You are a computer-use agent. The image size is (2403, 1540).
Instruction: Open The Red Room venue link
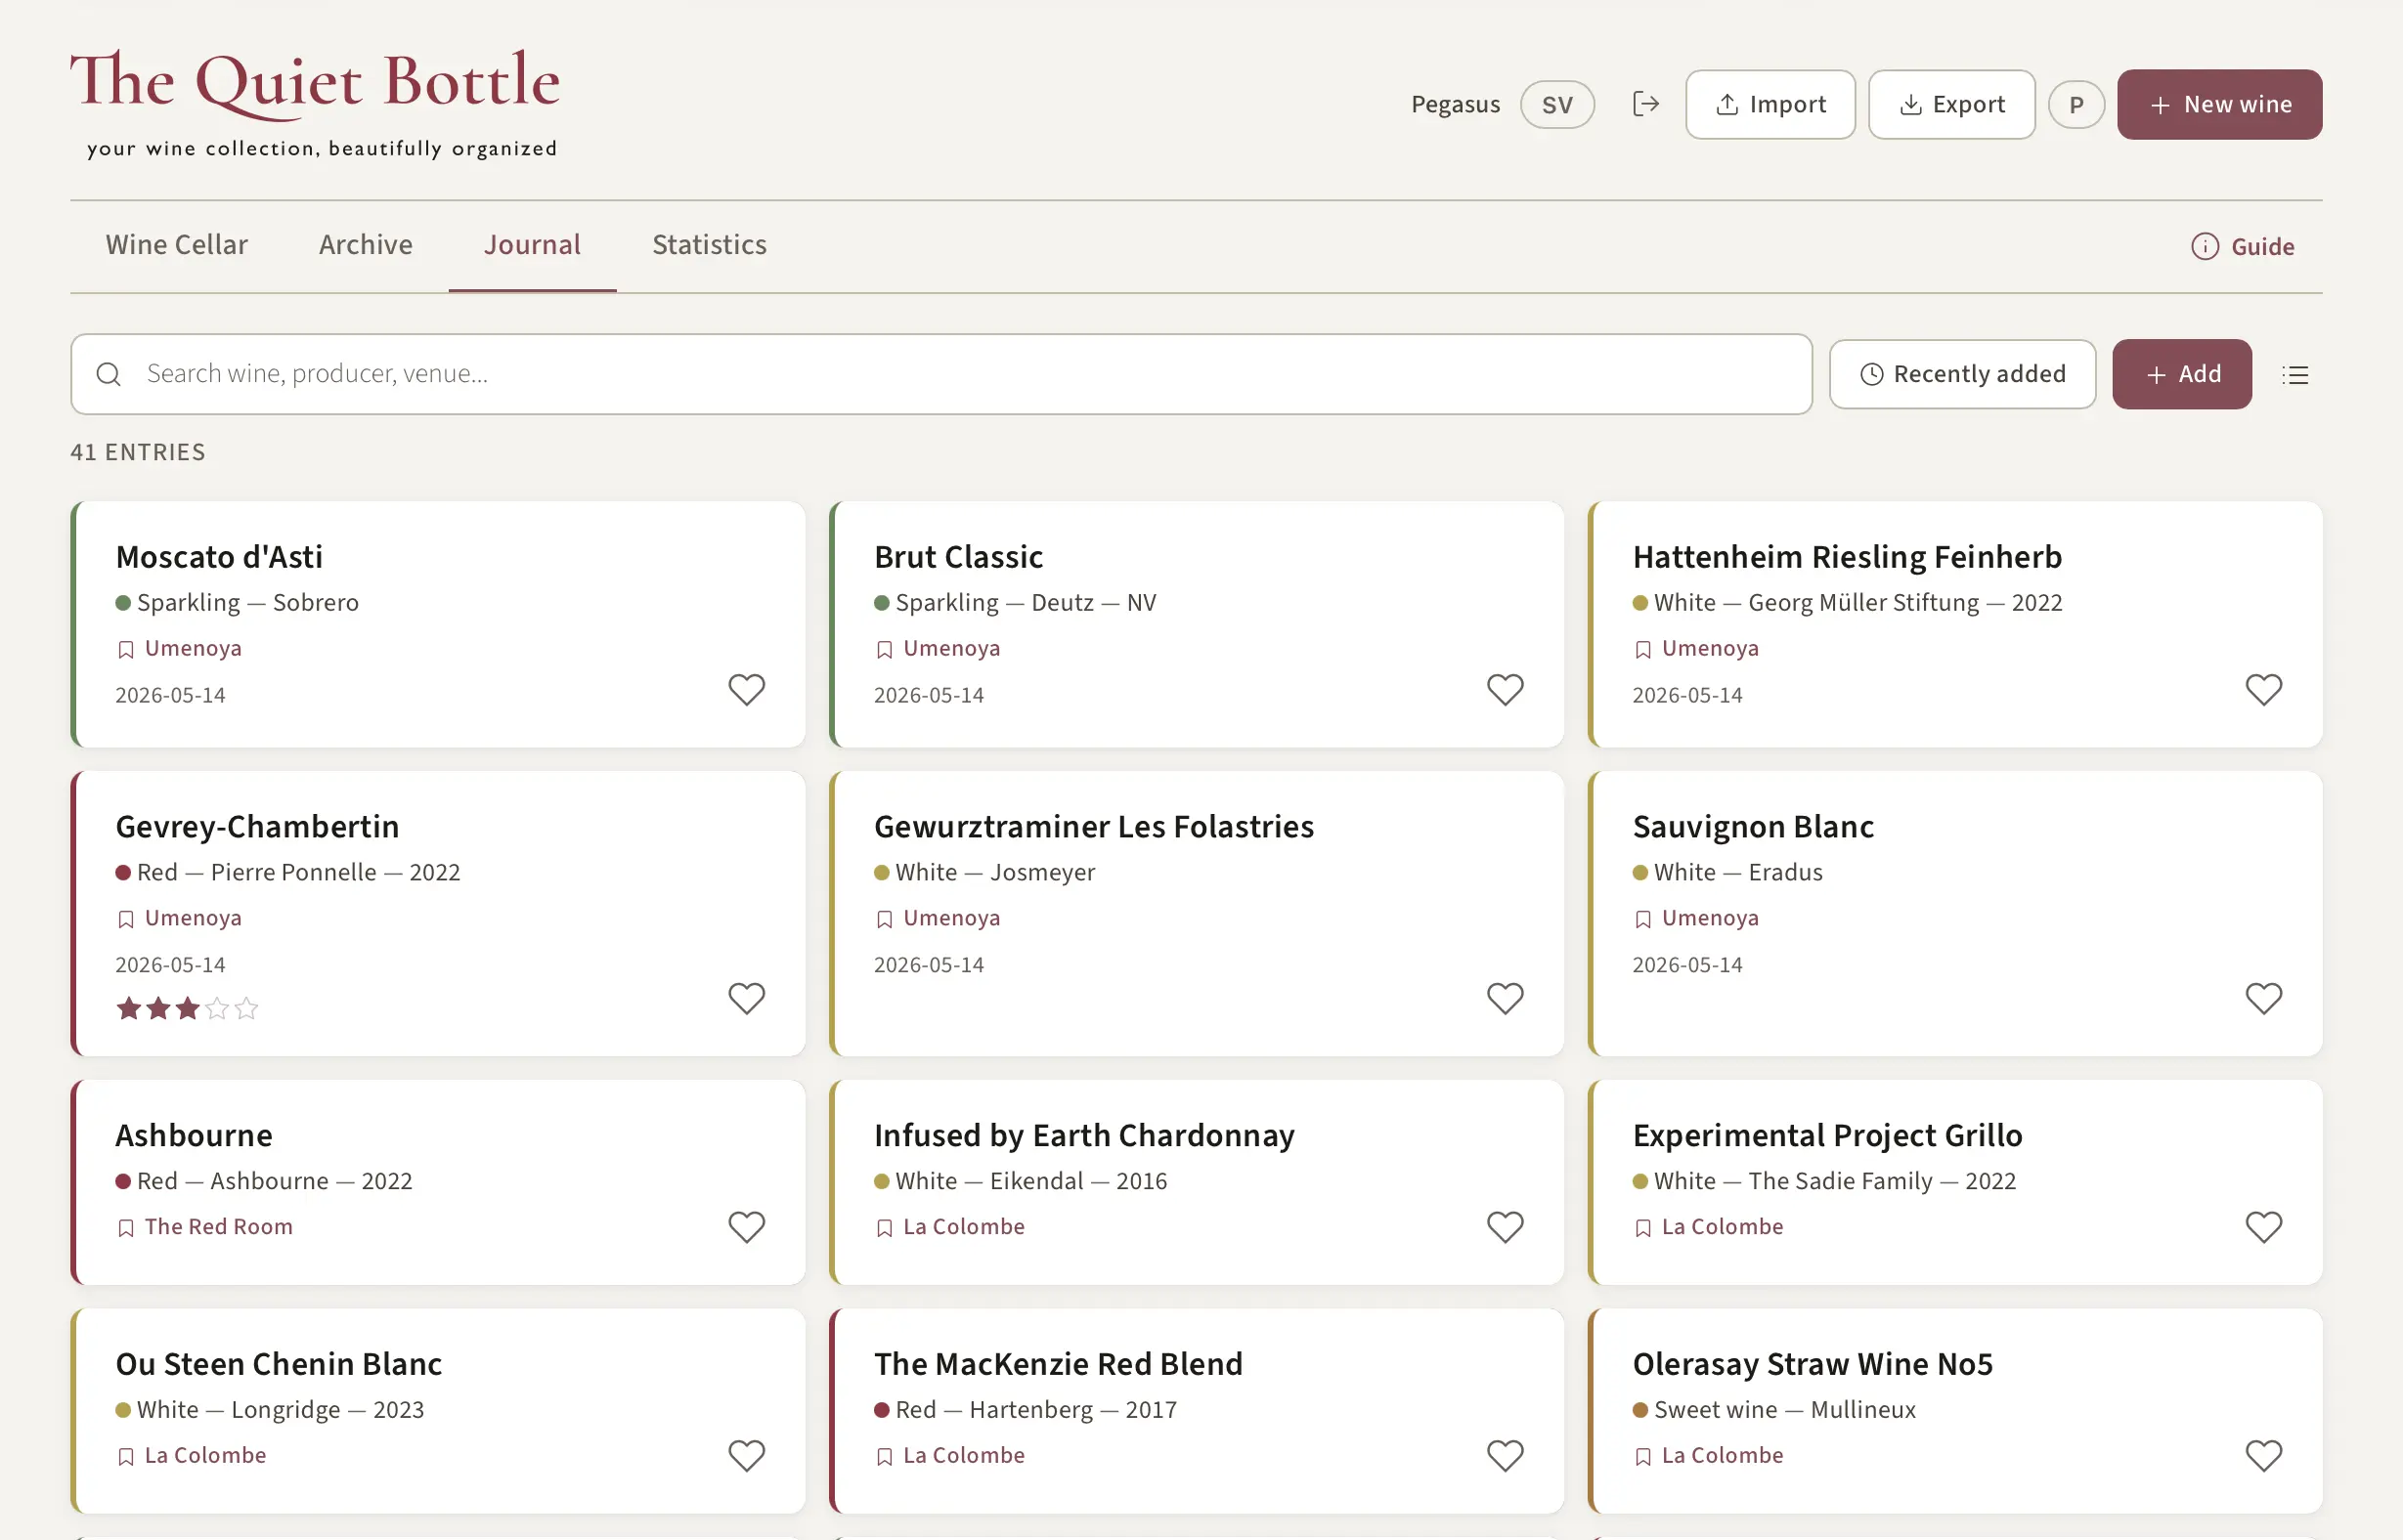click(219, 1227)
